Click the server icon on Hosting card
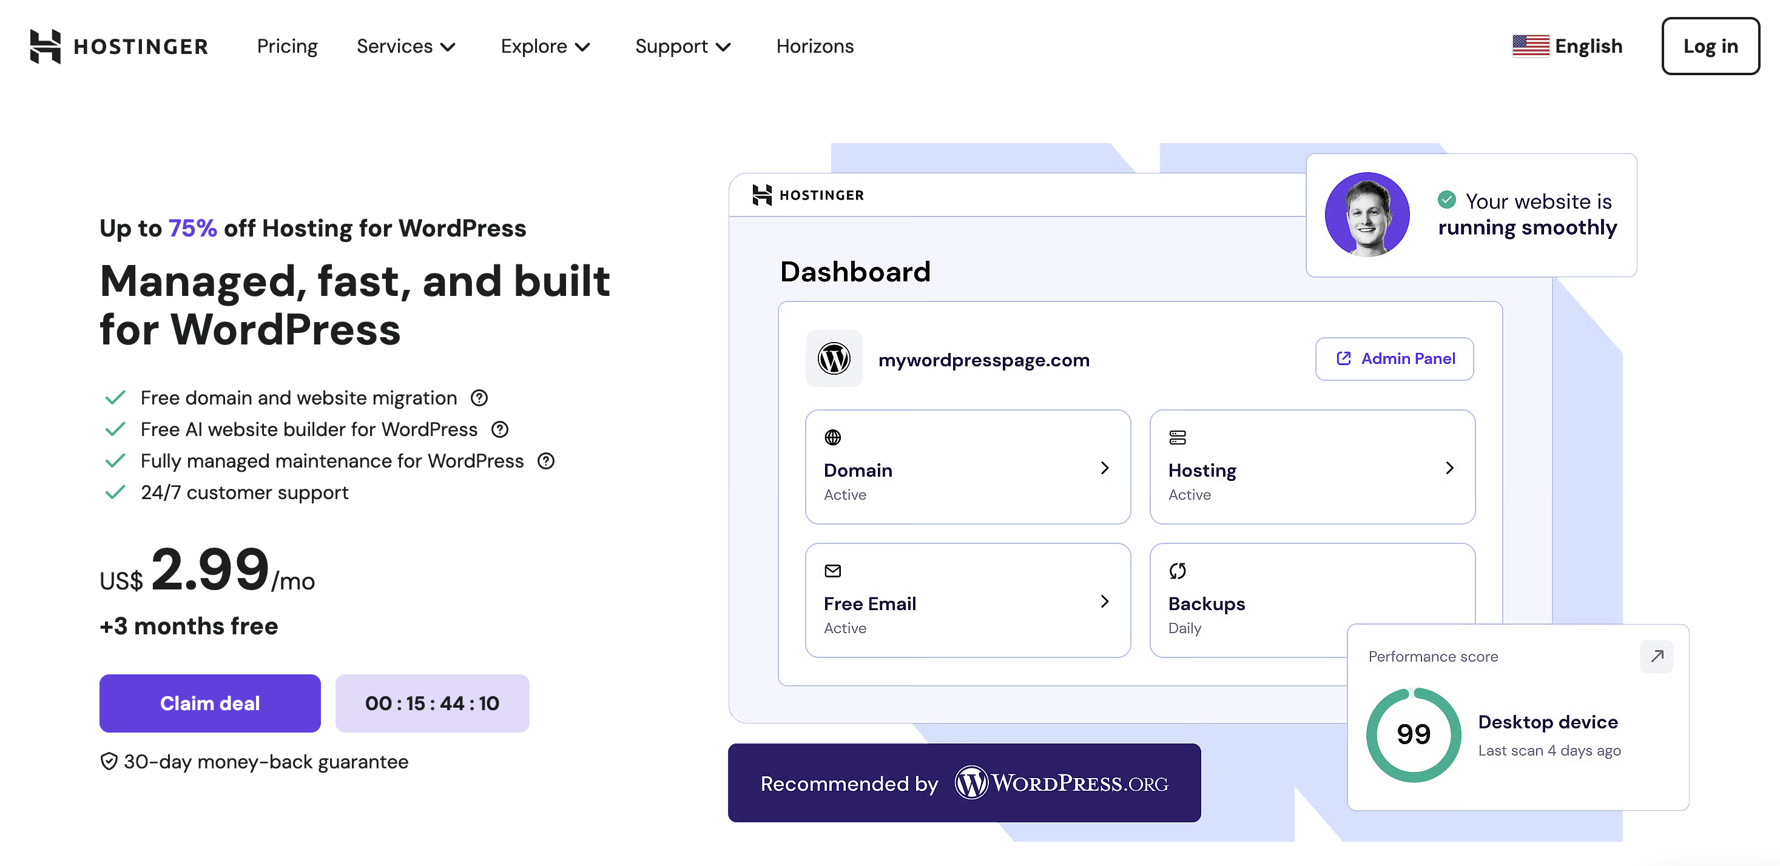The image size is (1780, 866). click(x=1178, y=437)
